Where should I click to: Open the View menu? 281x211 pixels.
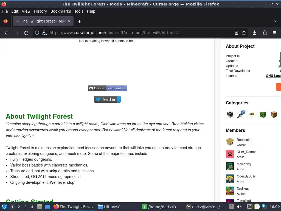[x=26, y=11]
